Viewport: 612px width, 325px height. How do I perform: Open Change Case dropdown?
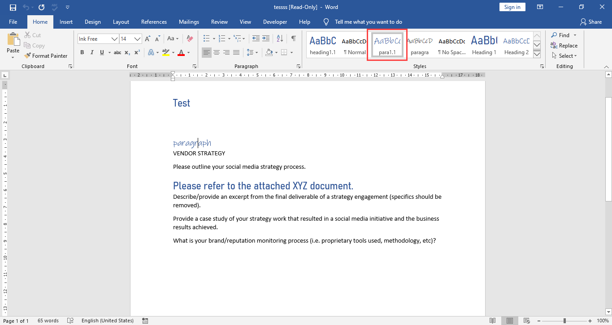pyautogui.click(x=173, y=39)
